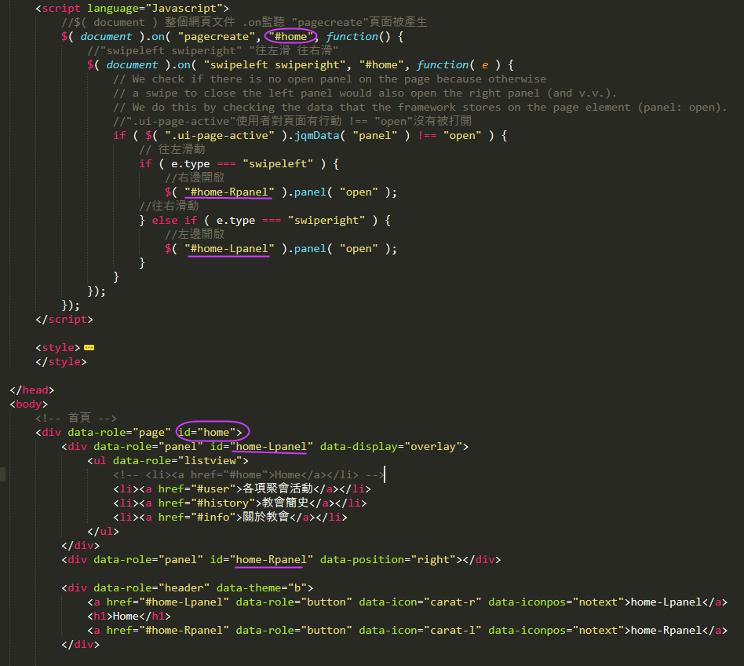Viewport: 744px width, 666px height.
Task: Click the <h1>Home</h1> heading line
Action: [129, 616]
